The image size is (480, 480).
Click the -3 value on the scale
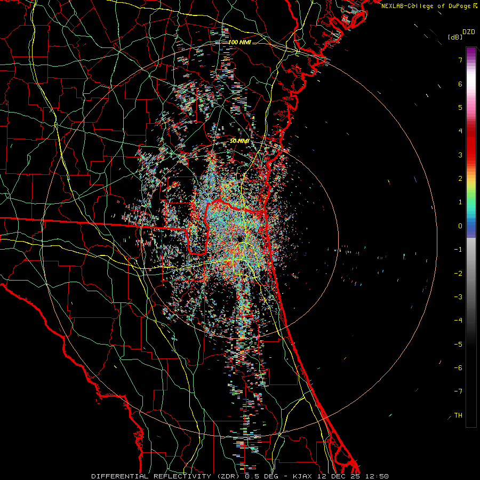pos(458,297)
